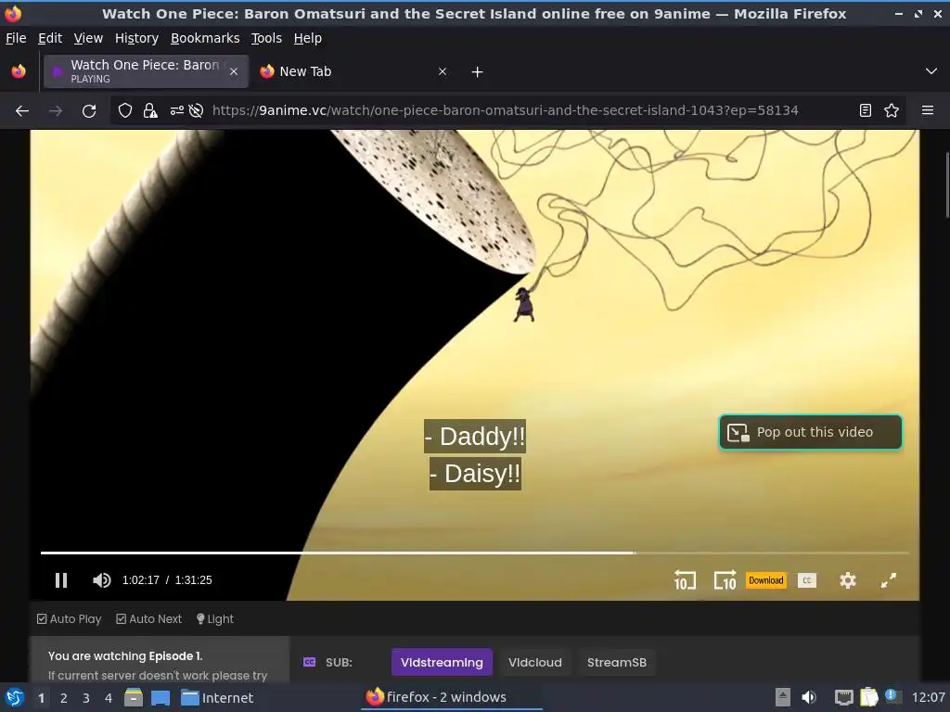Open the clipboard tray icon
This screenshot has width=950, height=712.
tap(868, 697)
